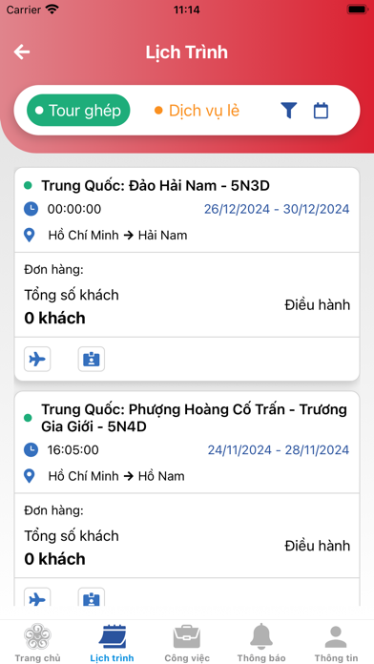The width and height of the screenshot is (374, 664).
Task: Open the calendar picker icon
Action: [322, 111]
